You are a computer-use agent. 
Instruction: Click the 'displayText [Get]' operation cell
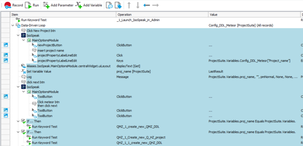[x=128, y=66]
